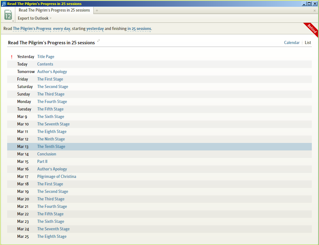Image resolution: width=319 pixels, height=245 pixels.
Task: Click the 'Mar 25' date label
Action: [23, 237]
